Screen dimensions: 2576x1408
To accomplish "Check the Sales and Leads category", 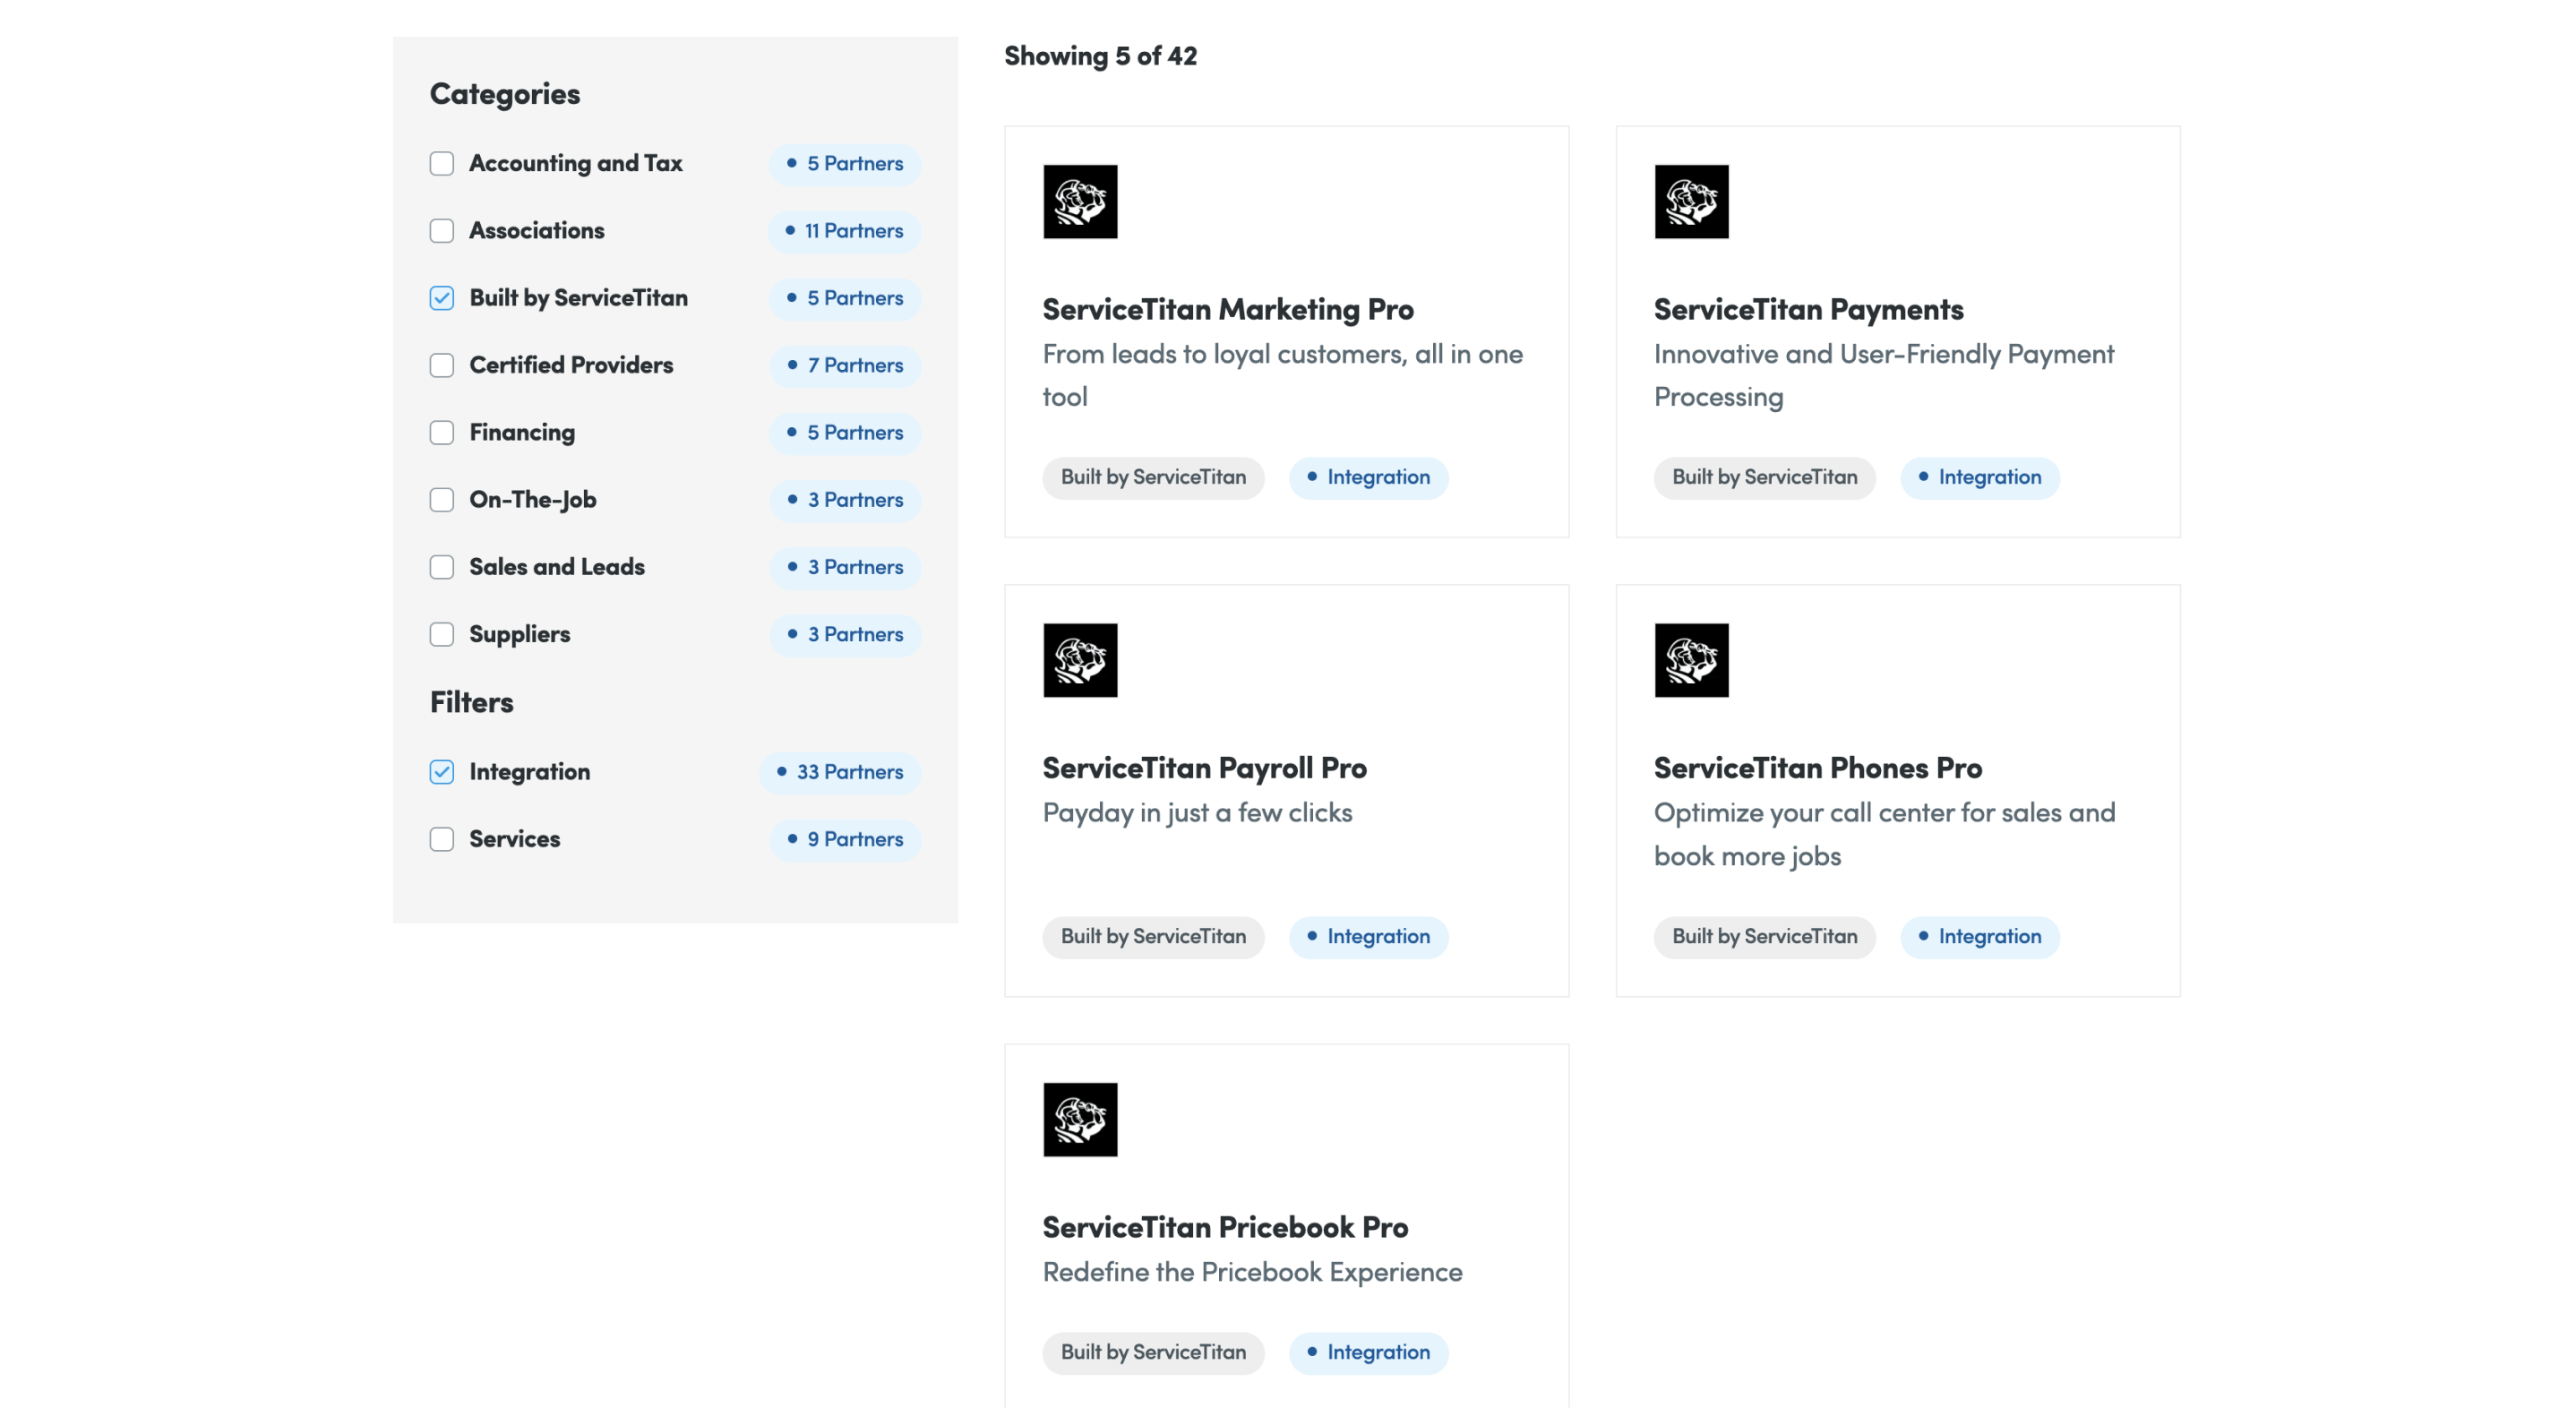I will pos(442,566).
